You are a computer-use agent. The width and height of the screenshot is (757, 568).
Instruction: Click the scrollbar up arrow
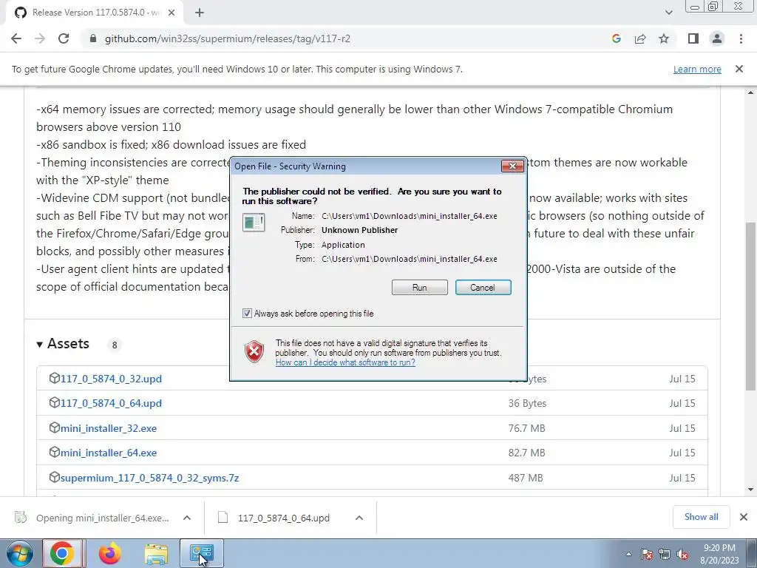click(750, 92)
